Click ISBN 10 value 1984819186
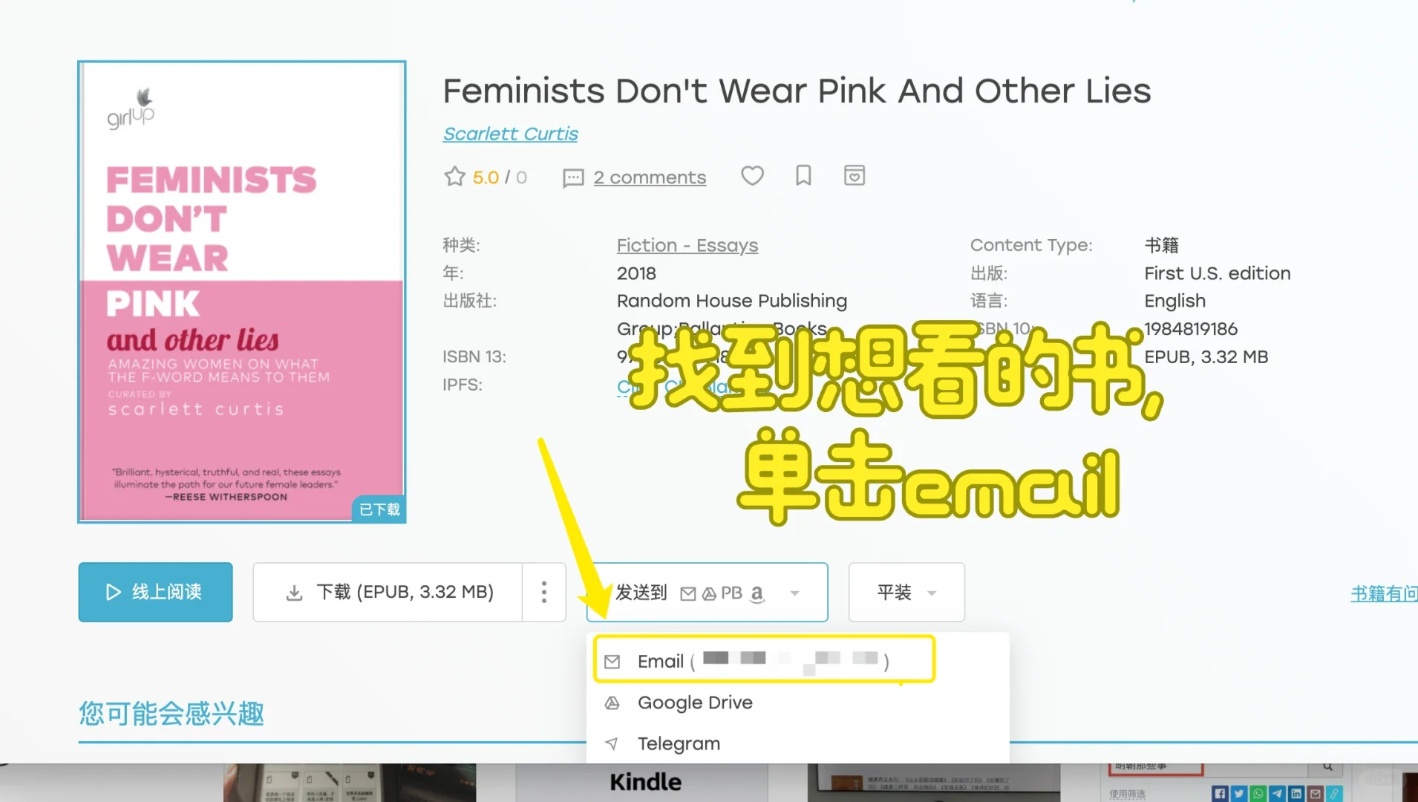Image resolution: width=1418 pixels, height=802 pixels. pos(1191,329)
